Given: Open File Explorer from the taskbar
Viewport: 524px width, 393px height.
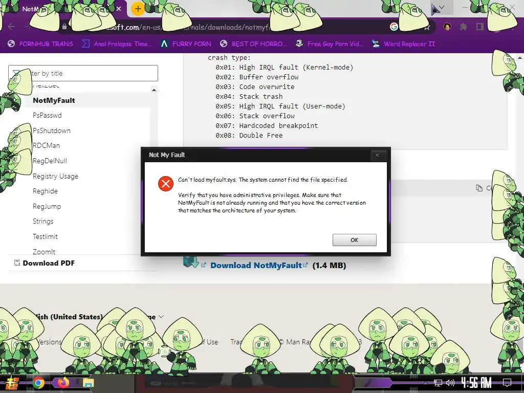Looking at the screenshot, I should click(88, 383).
